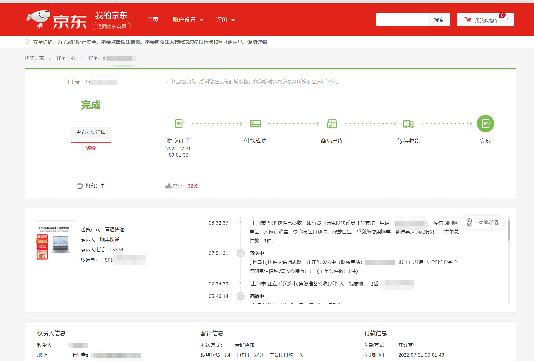Open the shopping cart icon
This screenshot has height=361, width=534.
coord(468,20)
